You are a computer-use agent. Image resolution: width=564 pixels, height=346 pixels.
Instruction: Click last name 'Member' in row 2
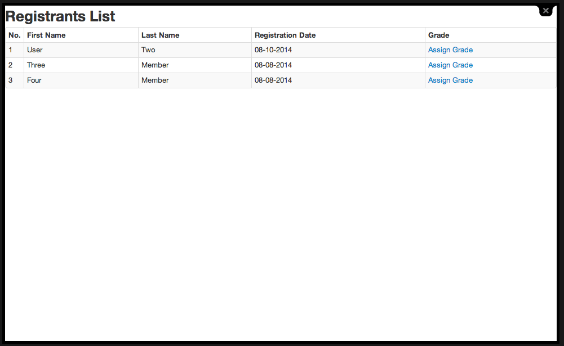point(155,65)
